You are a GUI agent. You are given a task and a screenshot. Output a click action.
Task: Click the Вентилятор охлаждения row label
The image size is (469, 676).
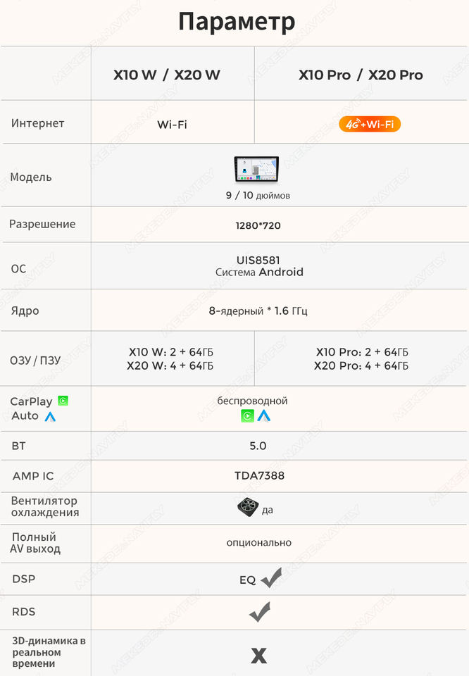point(45,506)
